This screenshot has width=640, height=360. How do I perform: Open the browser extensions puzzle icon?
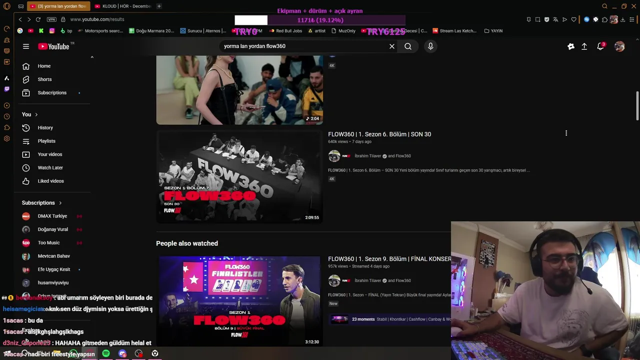coord(604,19)
